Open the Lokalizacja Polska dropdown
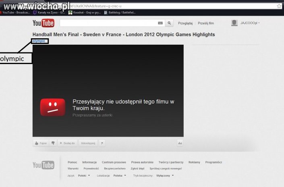Image resolution: width=284 pixels, height=187 pixels. (120, 175)
